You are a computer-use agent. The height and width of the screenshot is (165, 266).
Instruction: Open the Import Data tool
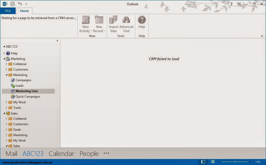tap(113, 24)
